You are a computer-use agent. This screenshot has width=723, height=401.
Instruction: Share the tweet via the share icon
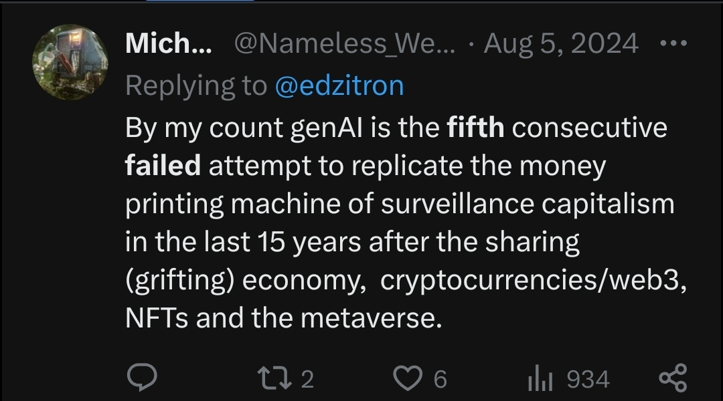pos(672,378)
